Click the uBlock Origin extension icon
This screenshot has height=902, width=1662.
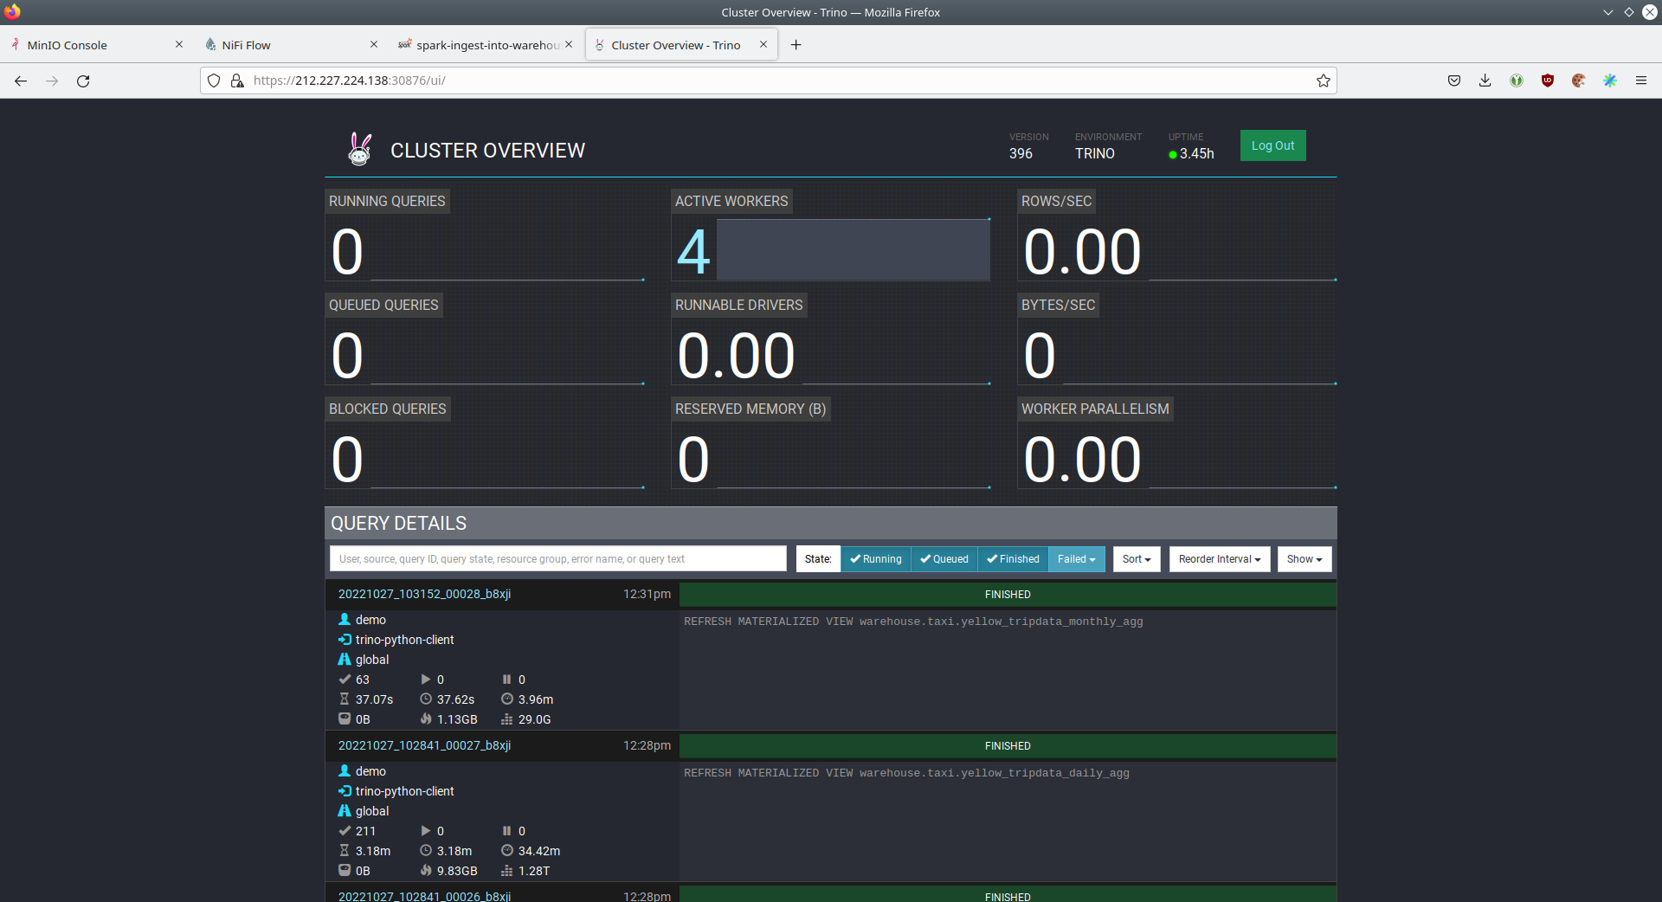click(1547, 81)
